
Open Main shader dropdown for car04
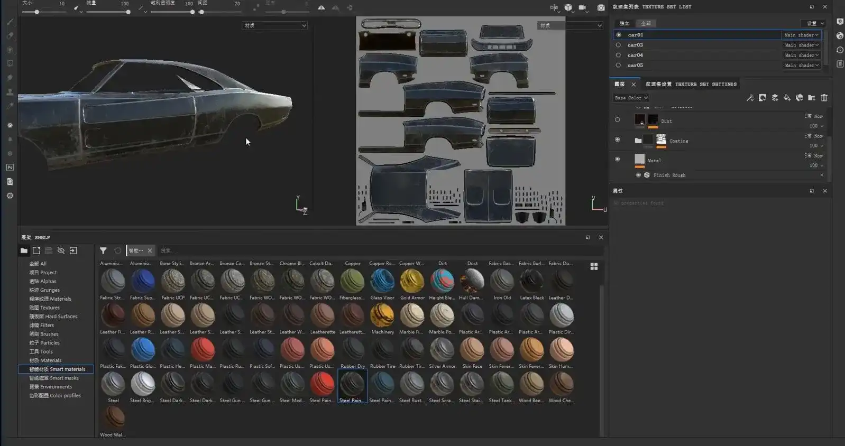[x=801, y=55]
